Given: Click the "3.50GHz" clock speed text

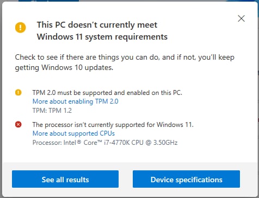Looking at the screenshot, I should (x=165, y=143).
